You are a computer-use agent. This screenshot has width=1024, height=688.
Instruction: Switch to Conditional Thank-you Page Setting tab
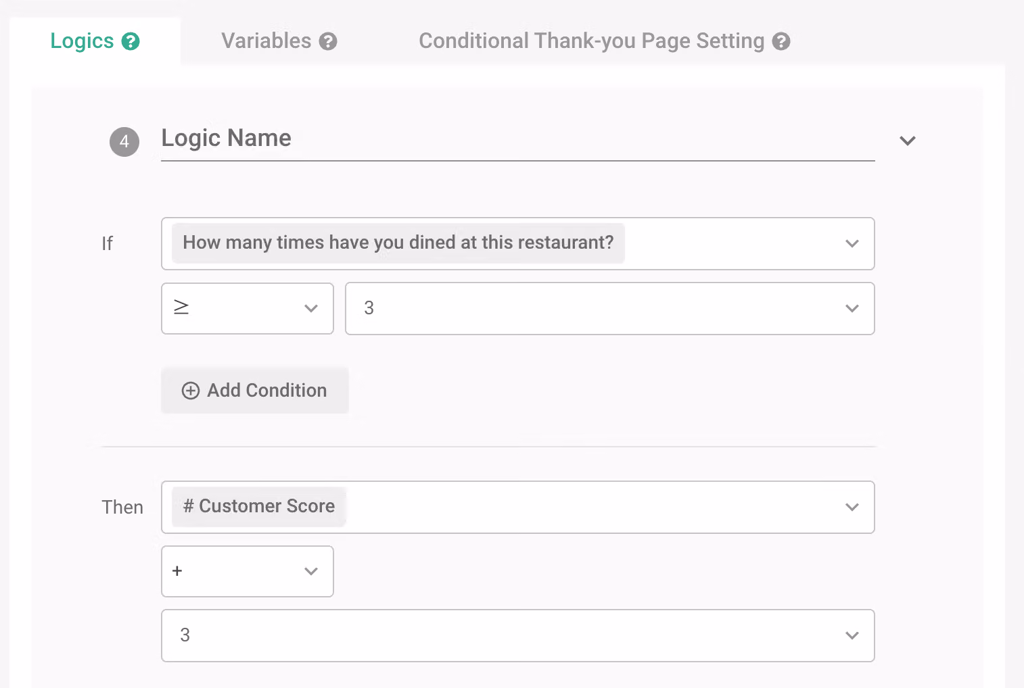coord(604,41)
